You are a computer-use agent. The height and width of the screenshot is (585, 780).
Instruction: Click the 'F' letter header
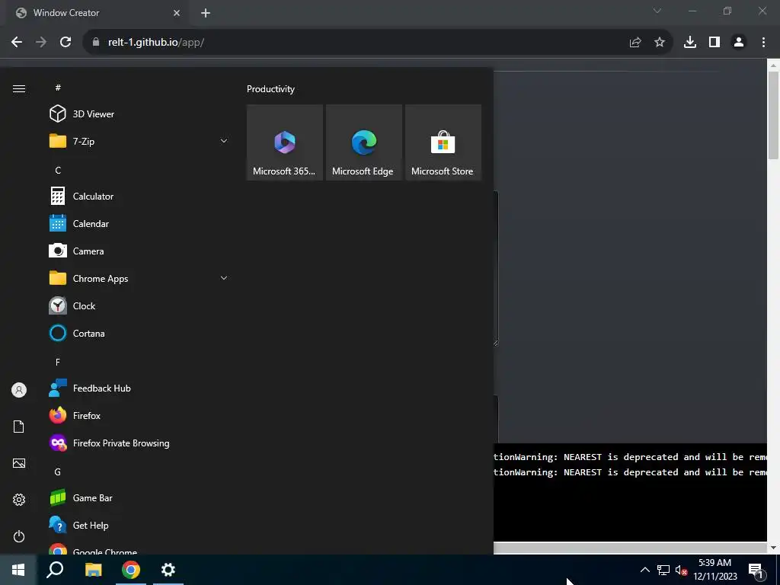point(58,362)
